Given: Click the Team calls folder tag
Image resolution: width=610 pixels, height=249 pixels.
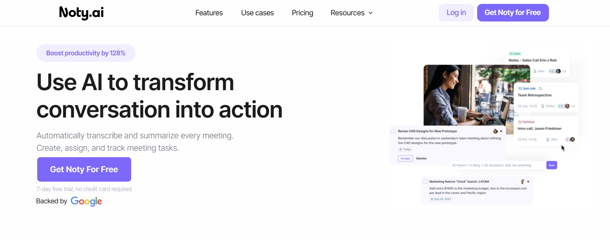Looking at the screenshot, I should pyautogui.click(x=527, y=89).
